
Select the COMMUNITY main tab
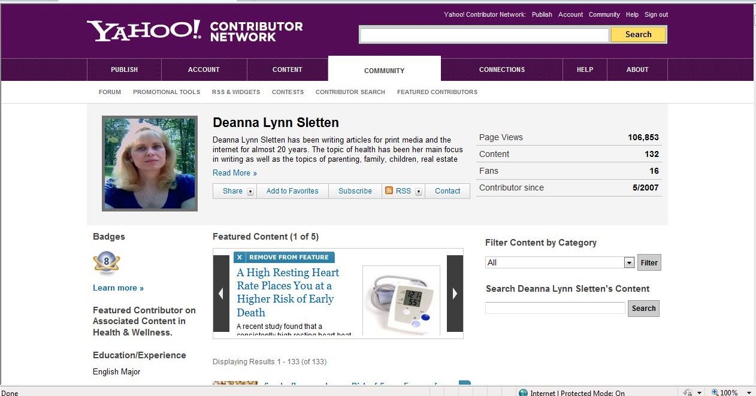(x=385, y=70)
